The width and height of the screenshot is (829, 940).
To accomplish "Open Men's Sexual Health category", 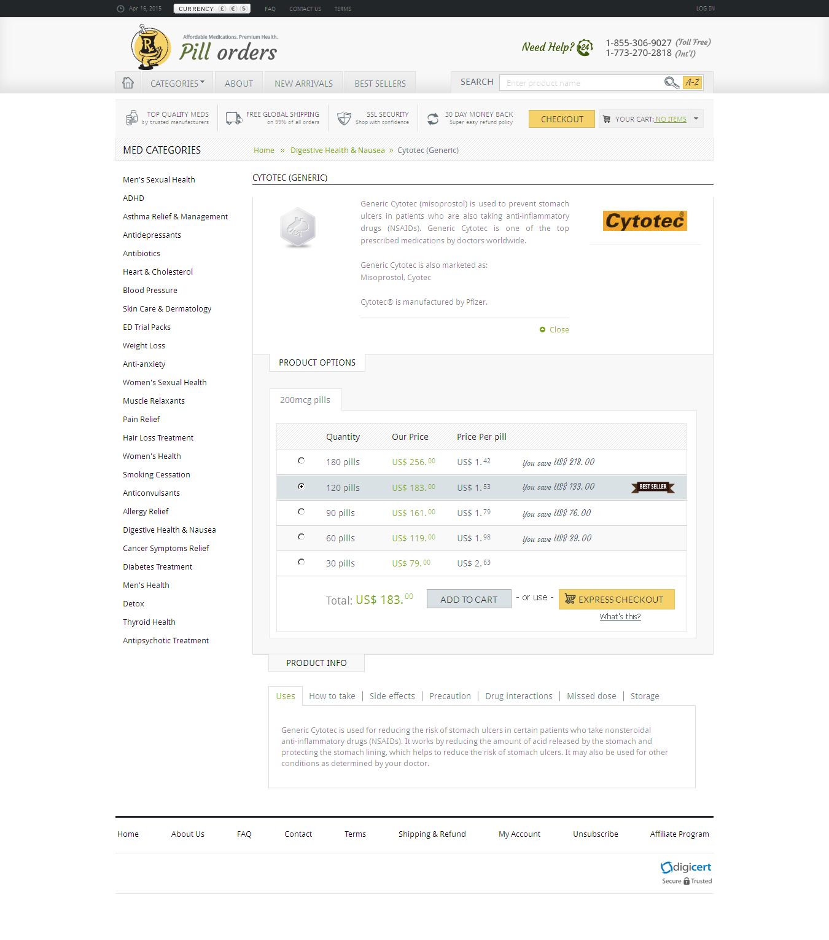I will click(159, 179).
